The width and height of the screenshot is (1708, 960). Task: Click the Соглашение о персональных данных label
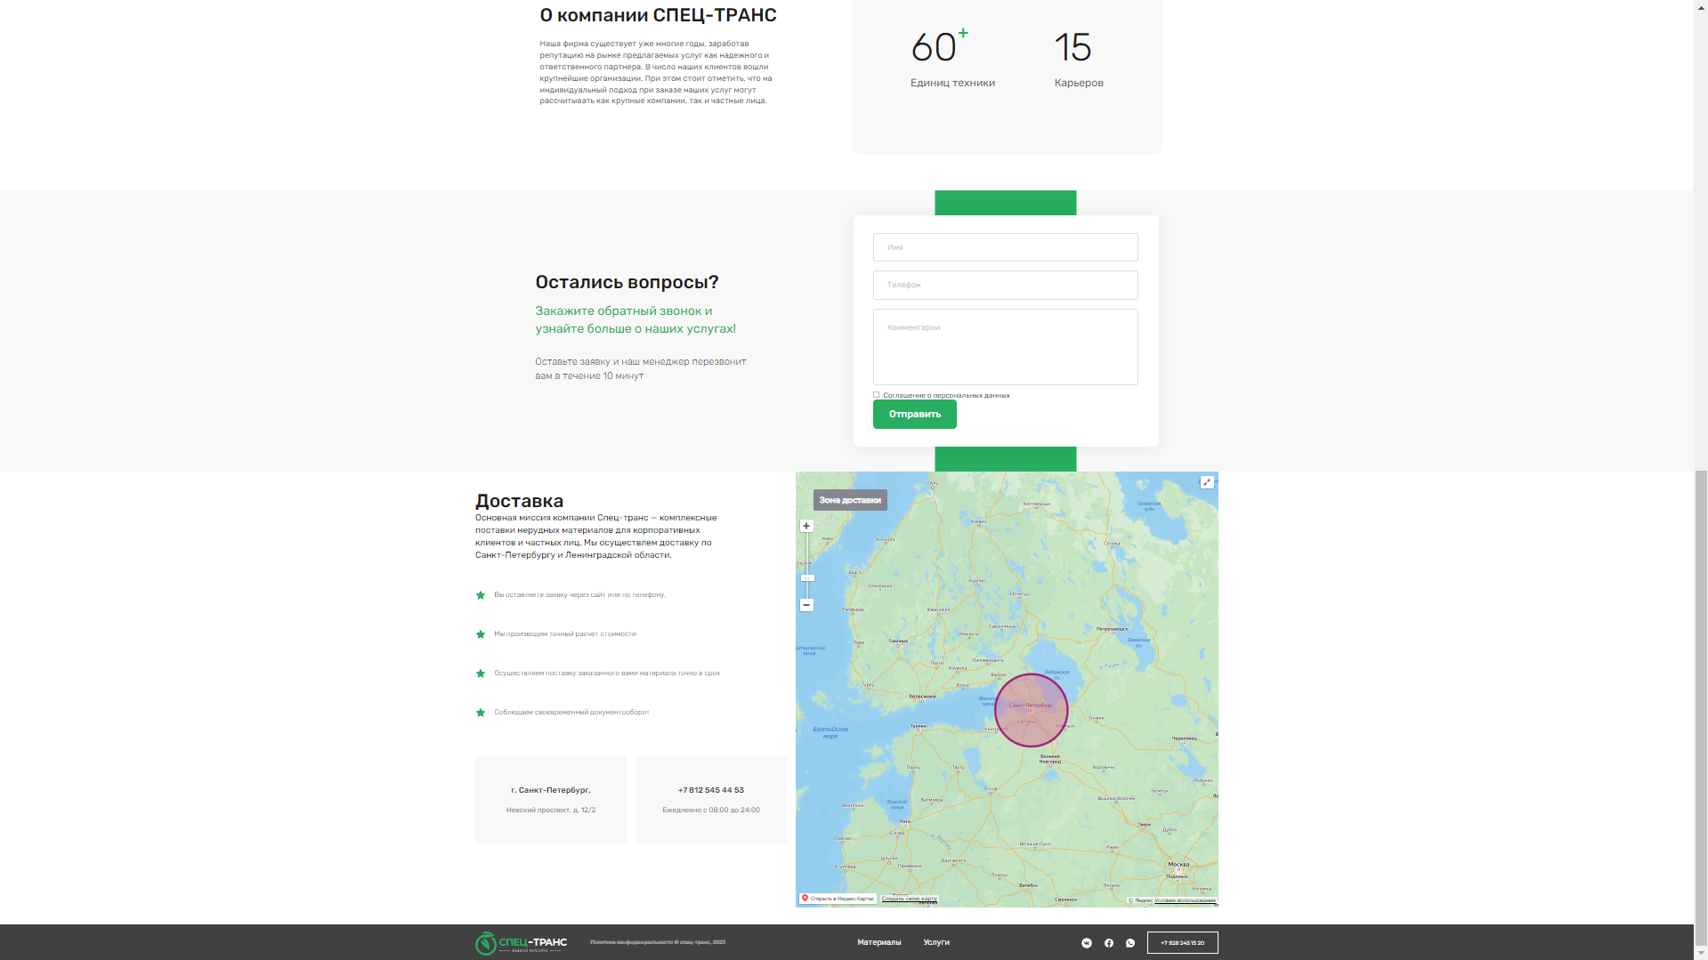point(946,395)
